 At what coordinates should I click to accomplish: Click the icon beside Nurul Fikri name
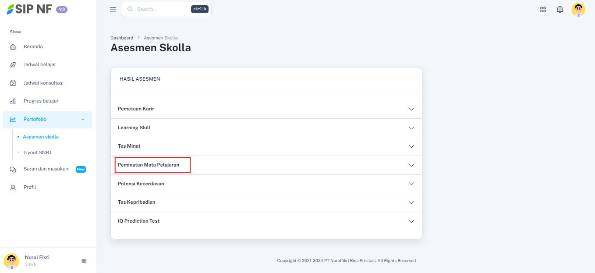point(84,261)
